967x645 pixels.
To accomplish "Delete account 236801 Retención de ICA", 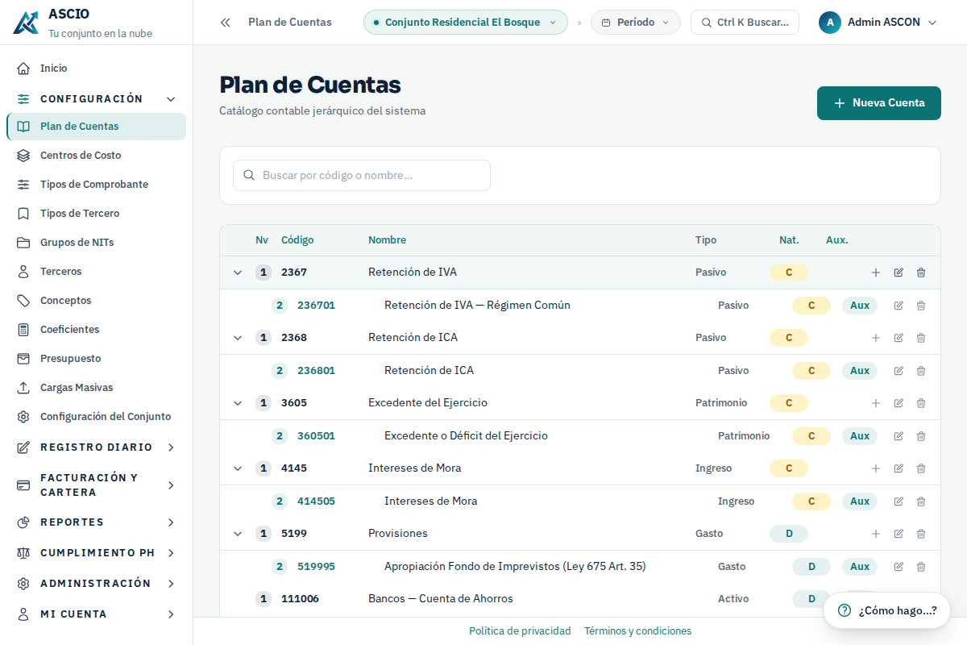I will tap(921, 371).
